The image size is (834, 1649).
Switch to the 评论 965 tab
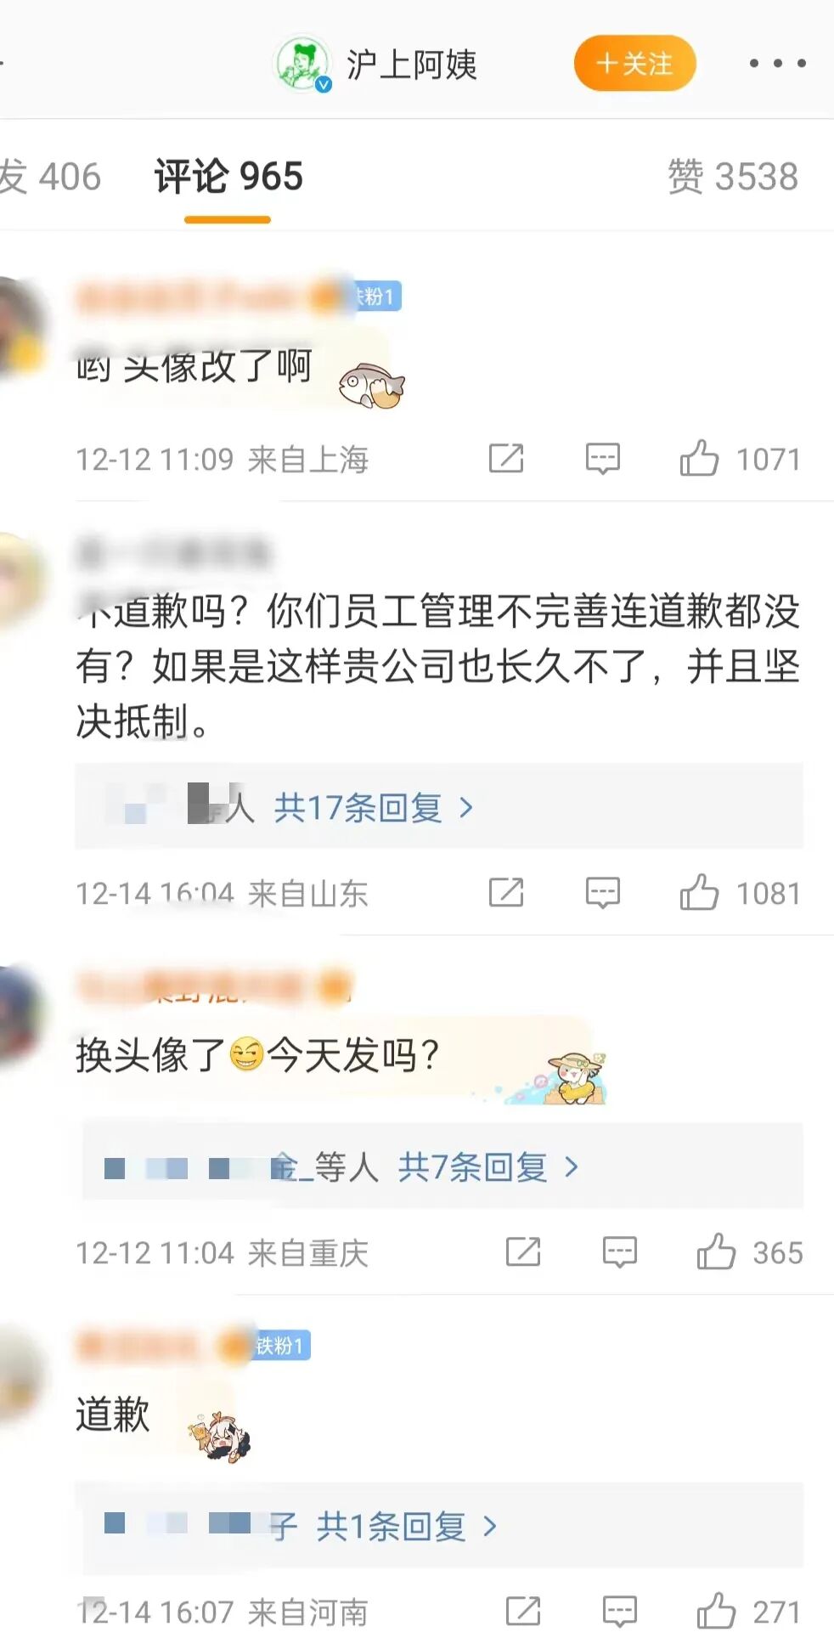tap(228, 177)
